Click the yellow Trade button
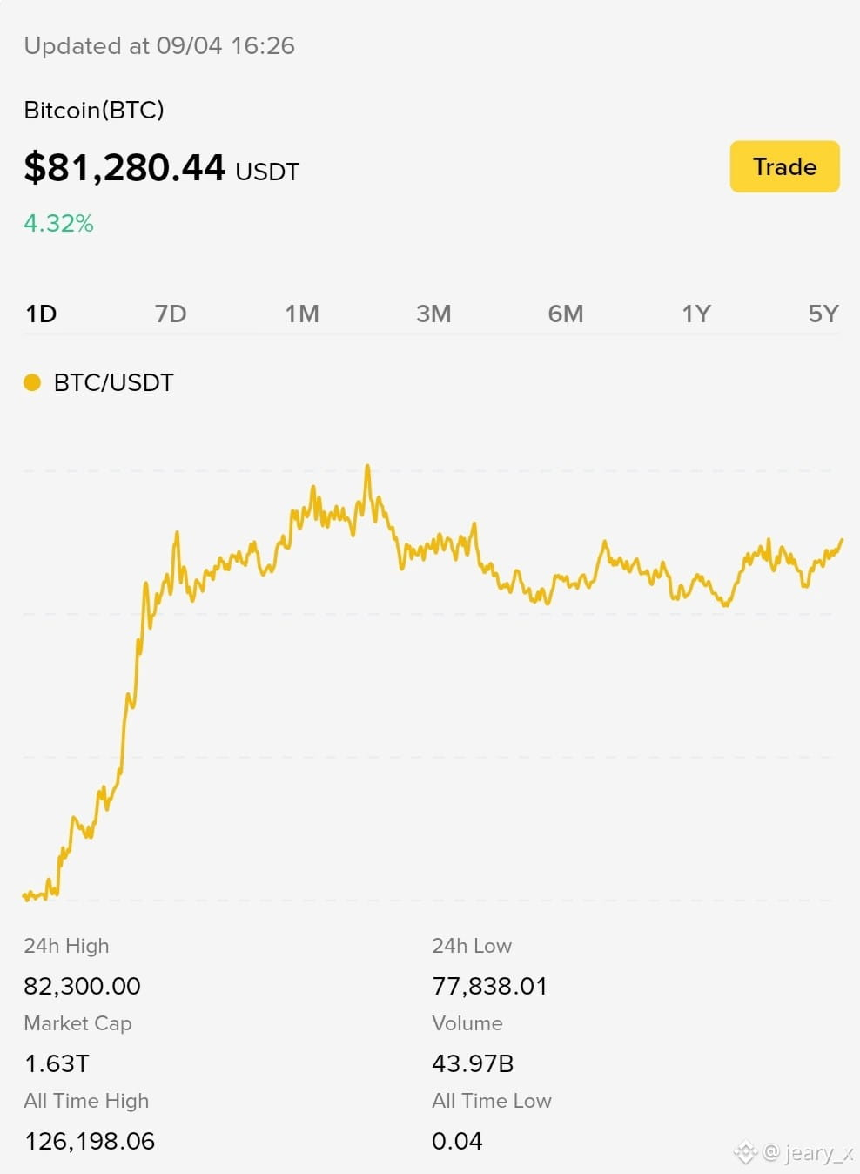The width and height of the screenshot is (860, 1174). click(x=784, y=166)
